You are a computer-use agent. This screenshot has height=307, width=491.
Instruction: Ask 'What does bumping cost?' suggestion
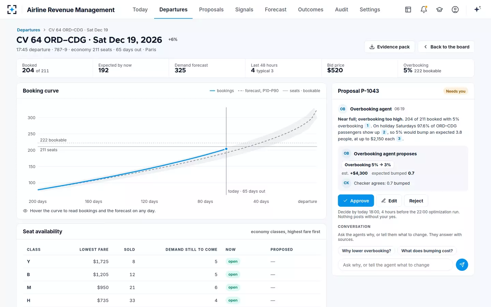click(x=427, y=251)
